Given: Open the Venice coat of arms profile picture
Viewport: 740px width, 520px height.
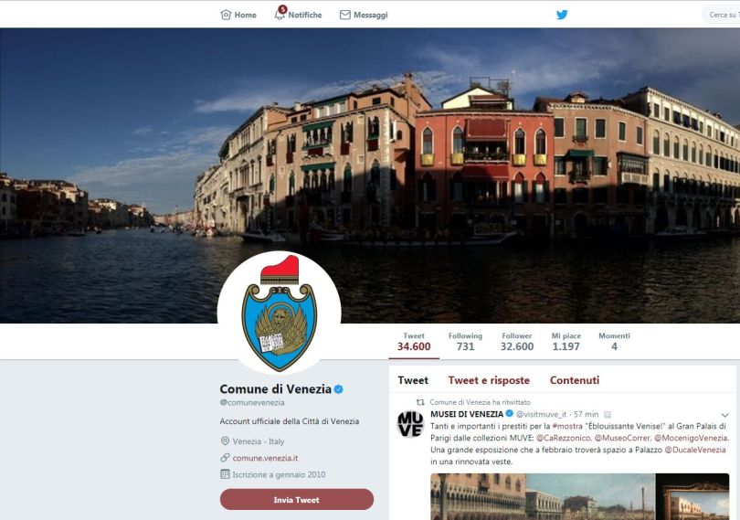Looking at the screenshot, I should (280, 313).
